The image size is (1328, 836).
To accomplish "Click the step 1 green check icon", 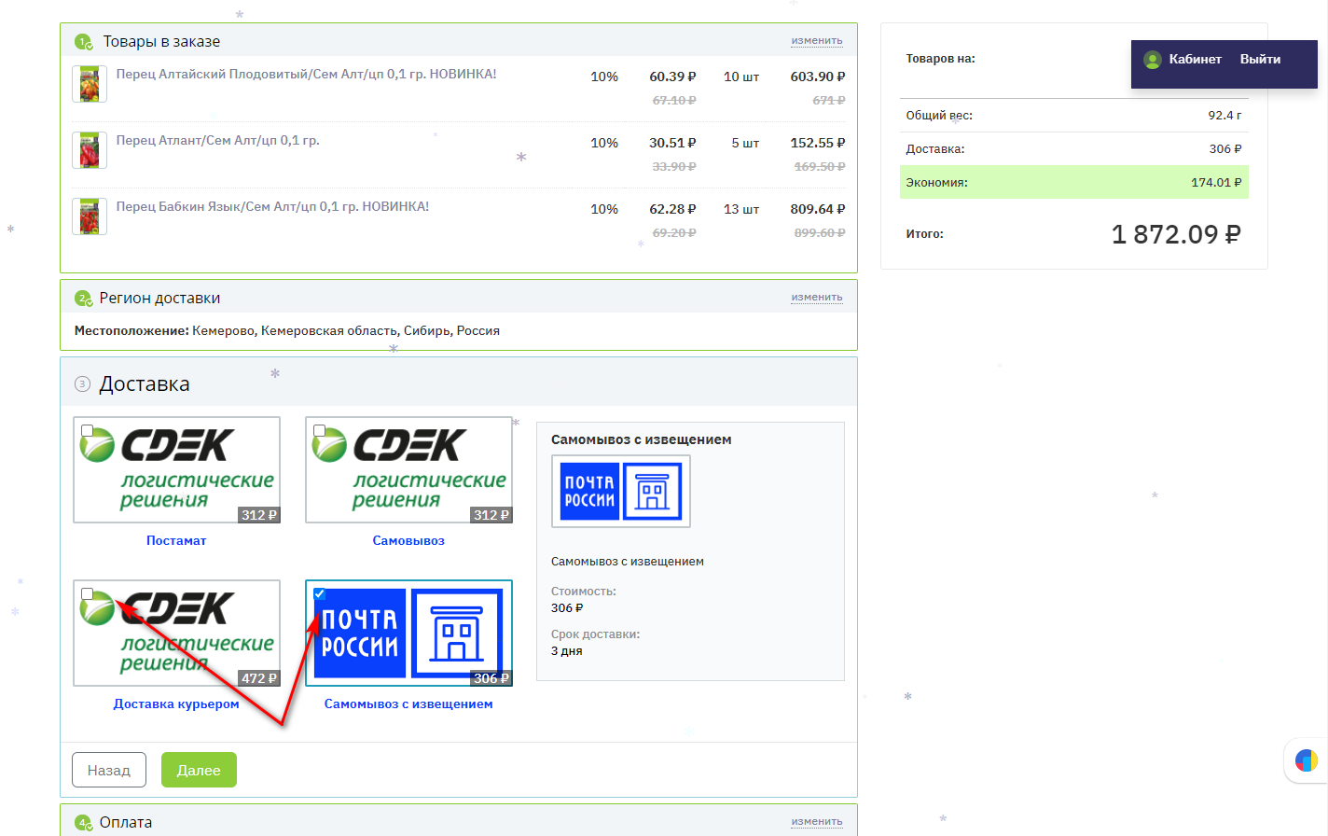I will (x=83, y=42).
